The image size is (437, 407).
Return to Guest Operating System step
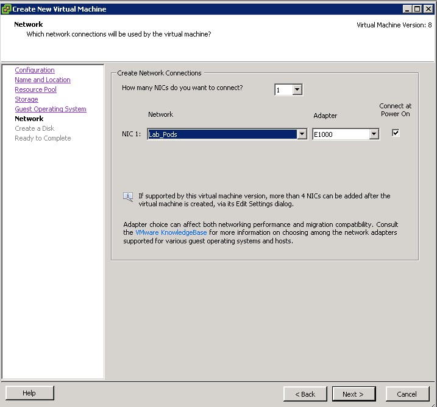tap(51, 109)
